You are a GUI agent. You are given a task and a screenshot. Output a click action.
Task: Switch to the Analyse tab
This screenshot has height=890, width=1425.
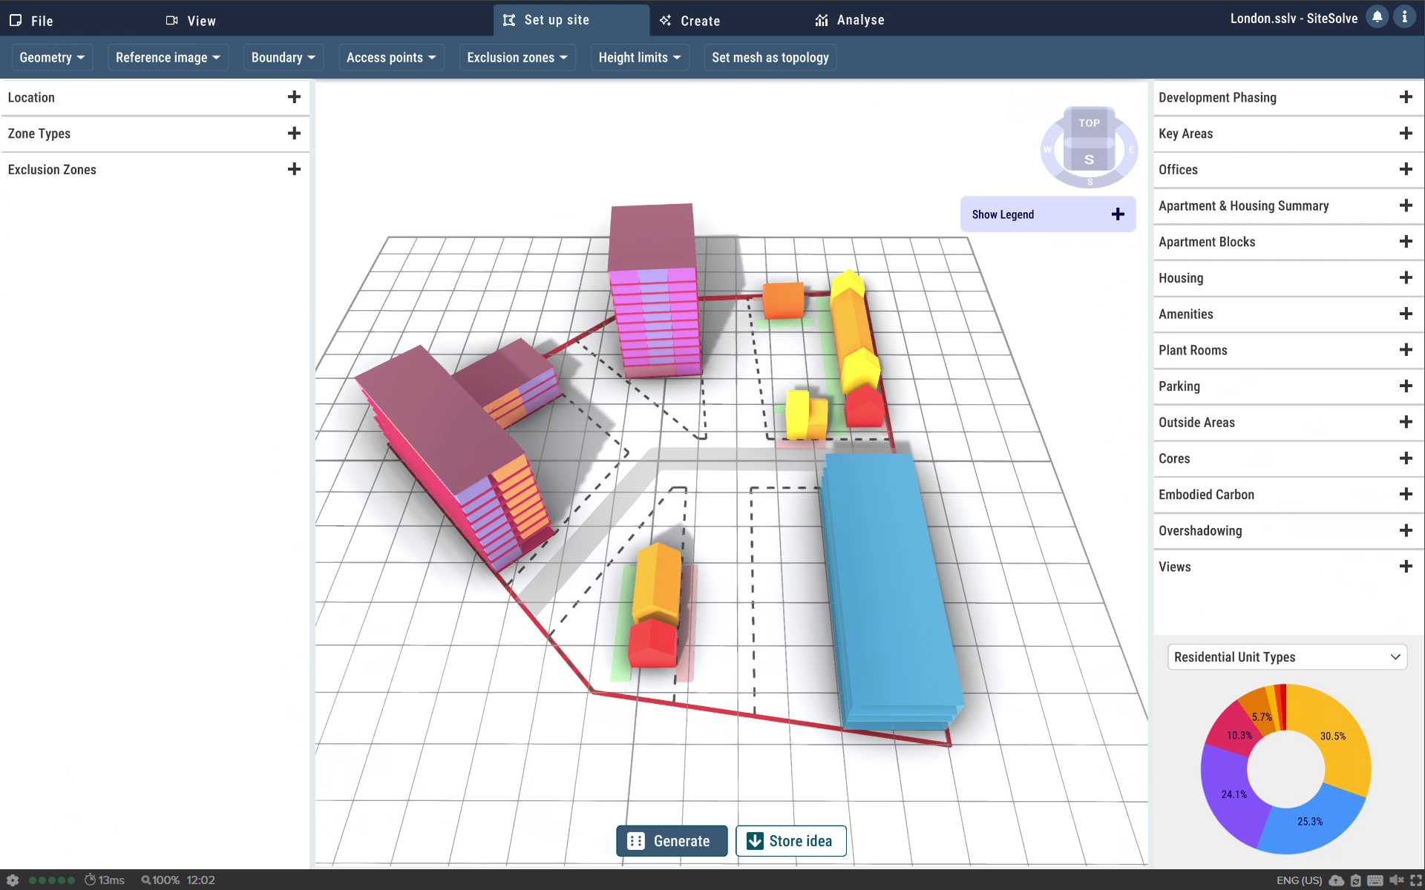click(849, 20)
